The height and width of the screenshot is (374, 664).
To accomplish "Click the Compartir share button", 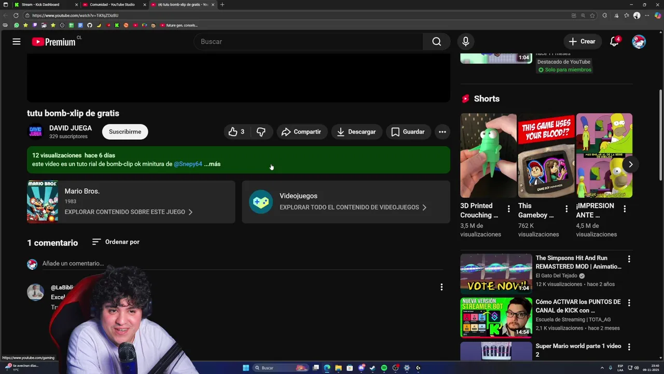I will (302, 132).
